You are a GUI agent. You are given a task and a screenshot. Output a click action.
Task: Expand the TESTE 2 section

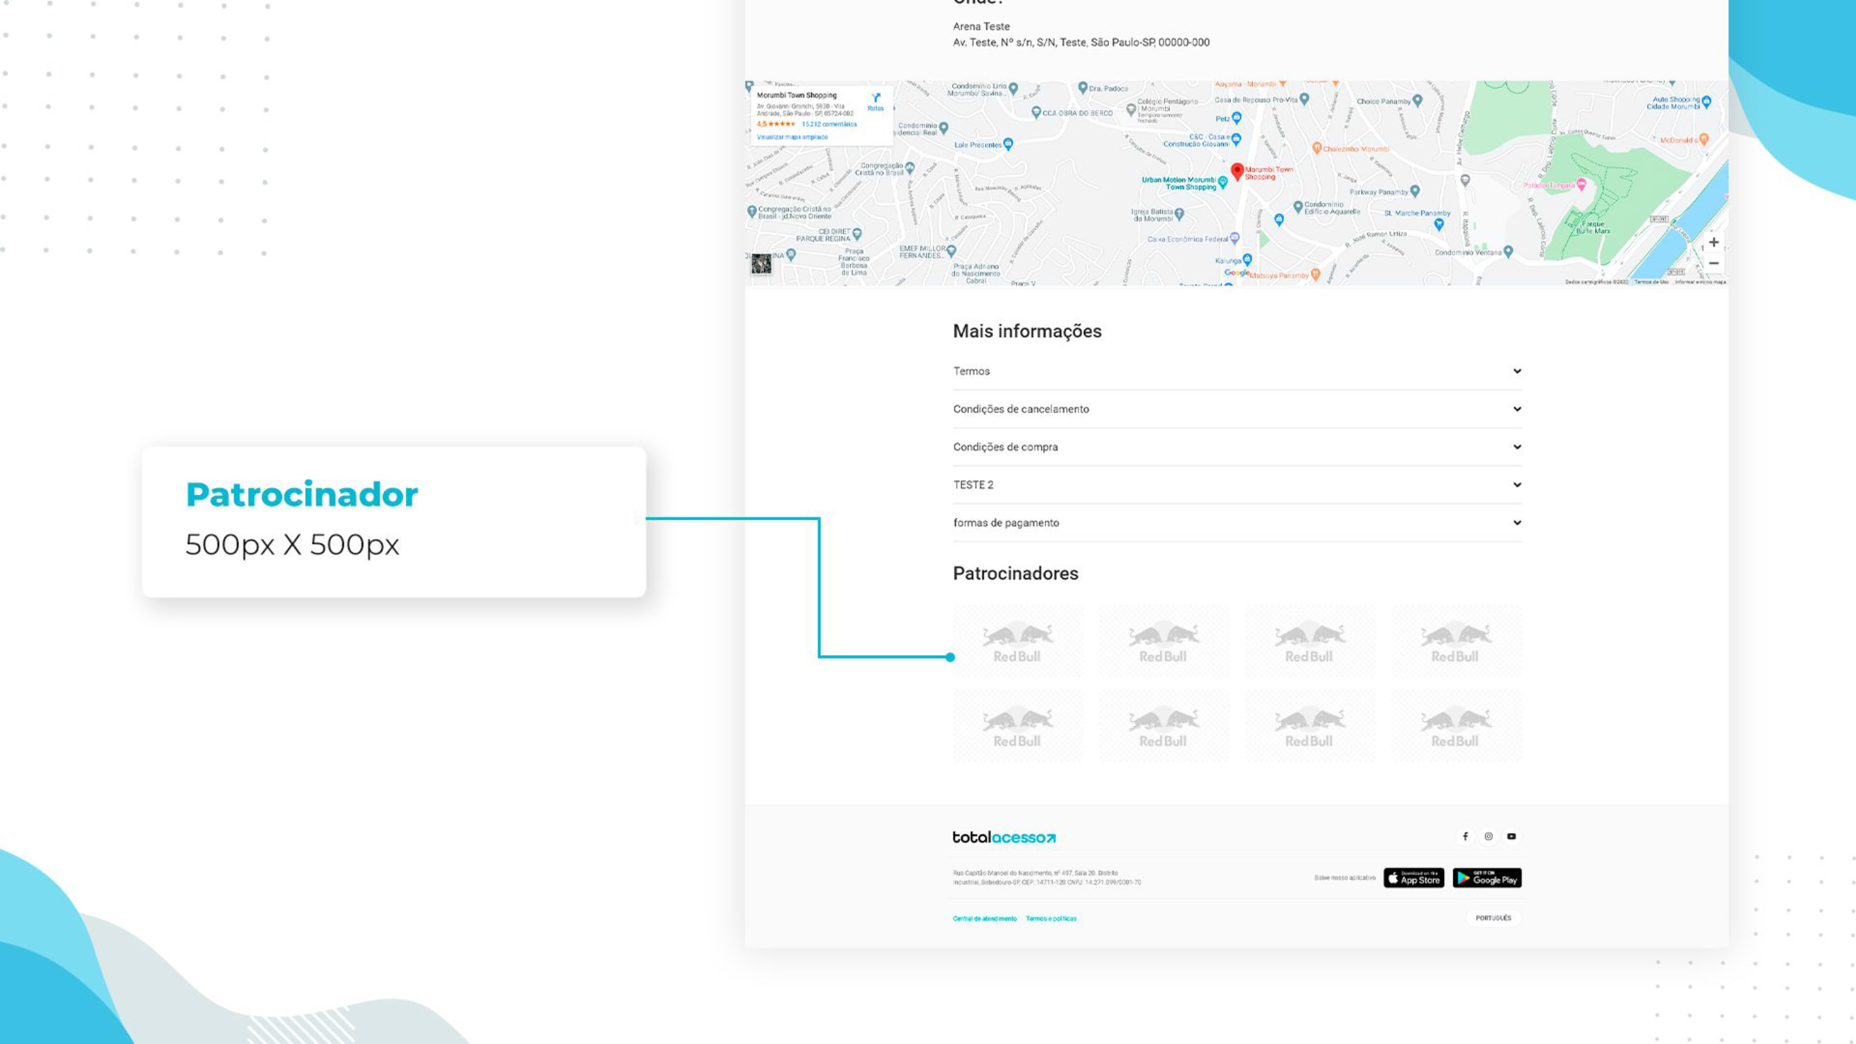[x=1237, y=485]
